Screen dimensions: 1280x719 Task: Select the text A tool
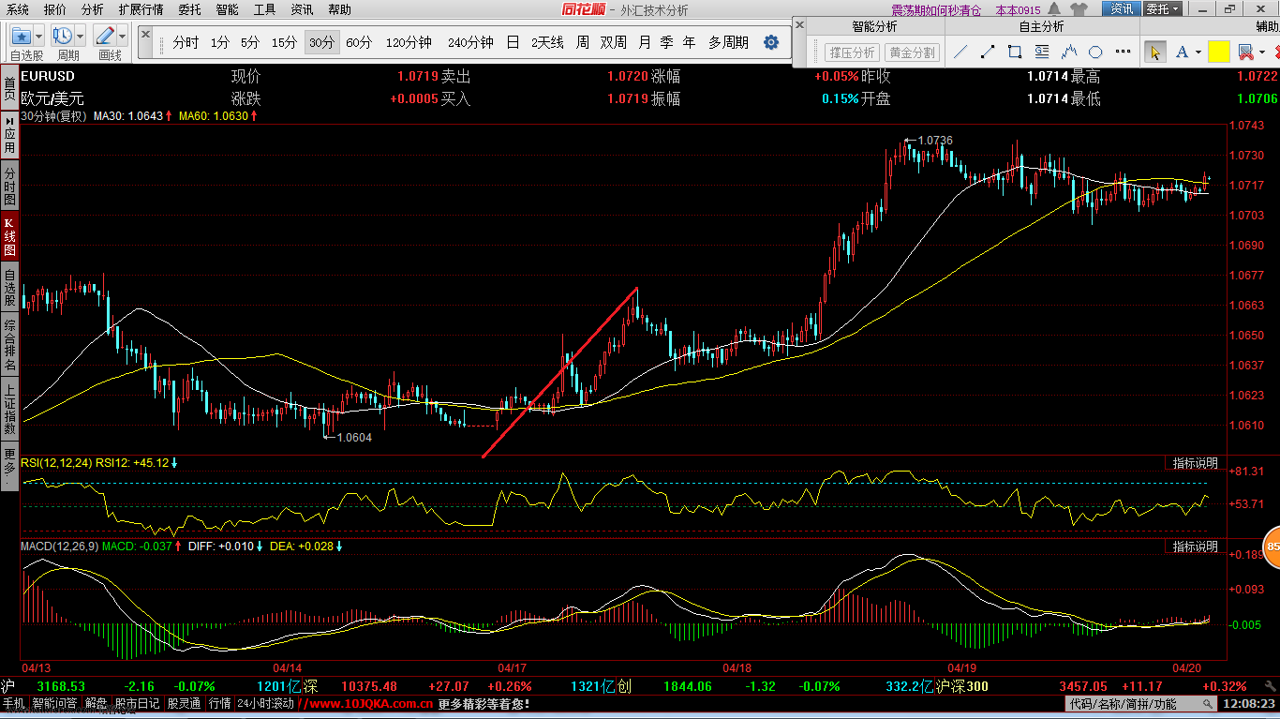point(1182,52)
